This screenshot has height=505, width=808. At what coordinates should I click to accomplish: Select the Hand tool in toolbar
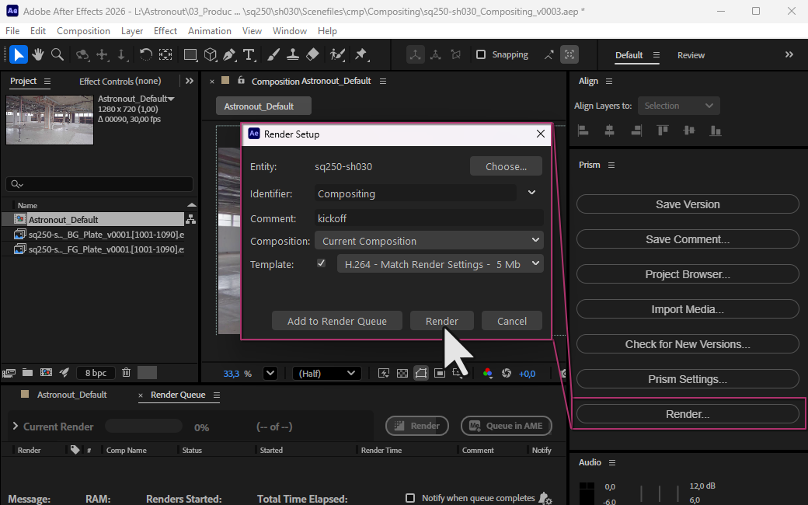37,54
